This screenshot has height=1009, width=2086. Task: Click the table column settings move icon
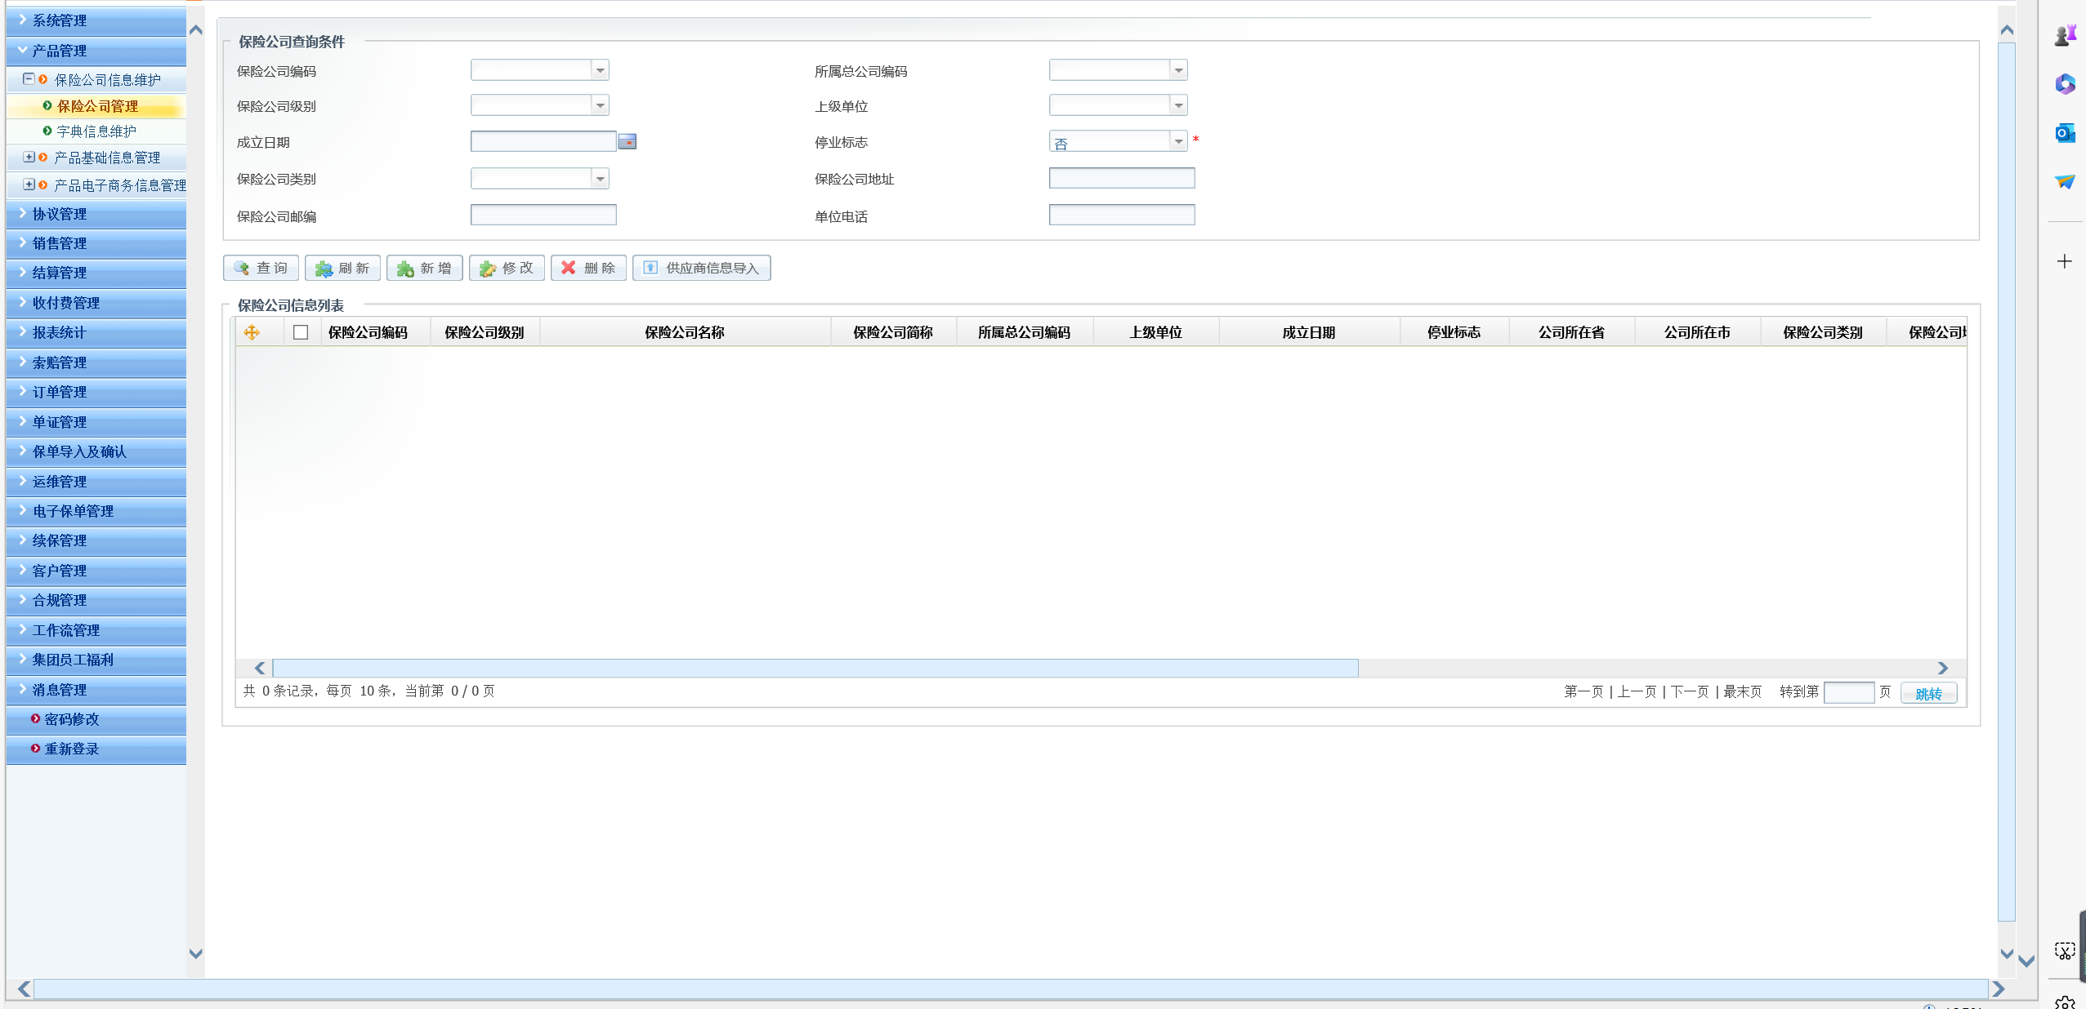[252, 332]
